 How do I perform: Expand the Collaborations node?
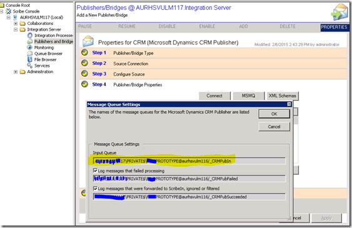click(16, 23)
